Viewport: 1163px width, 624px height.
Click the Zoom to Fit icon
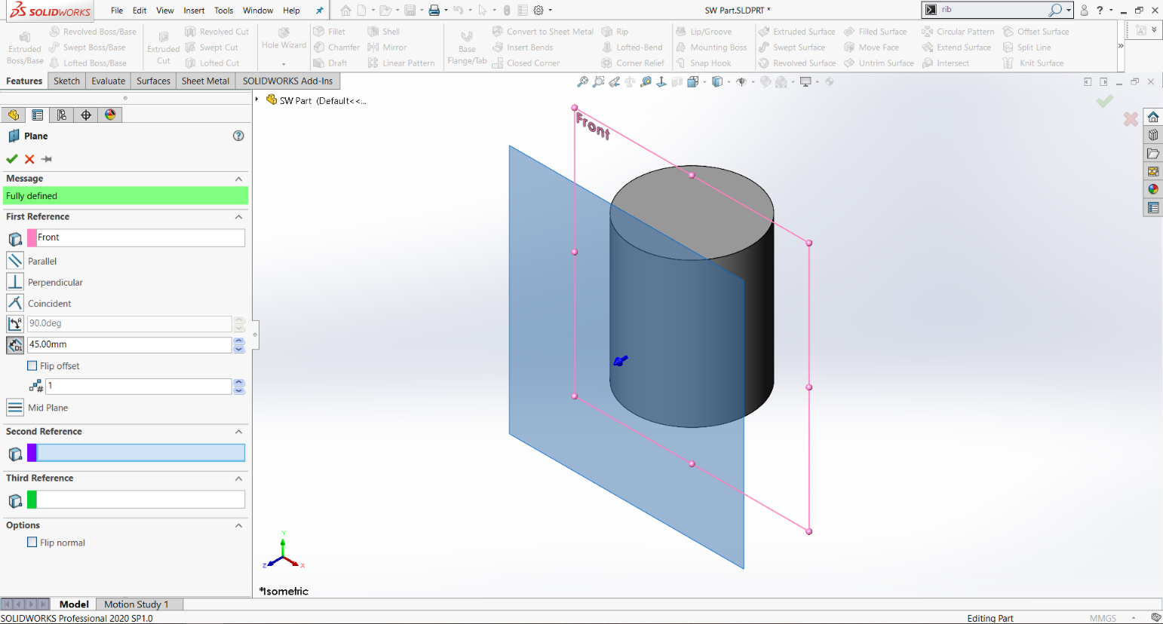click(x=582, y=81)
